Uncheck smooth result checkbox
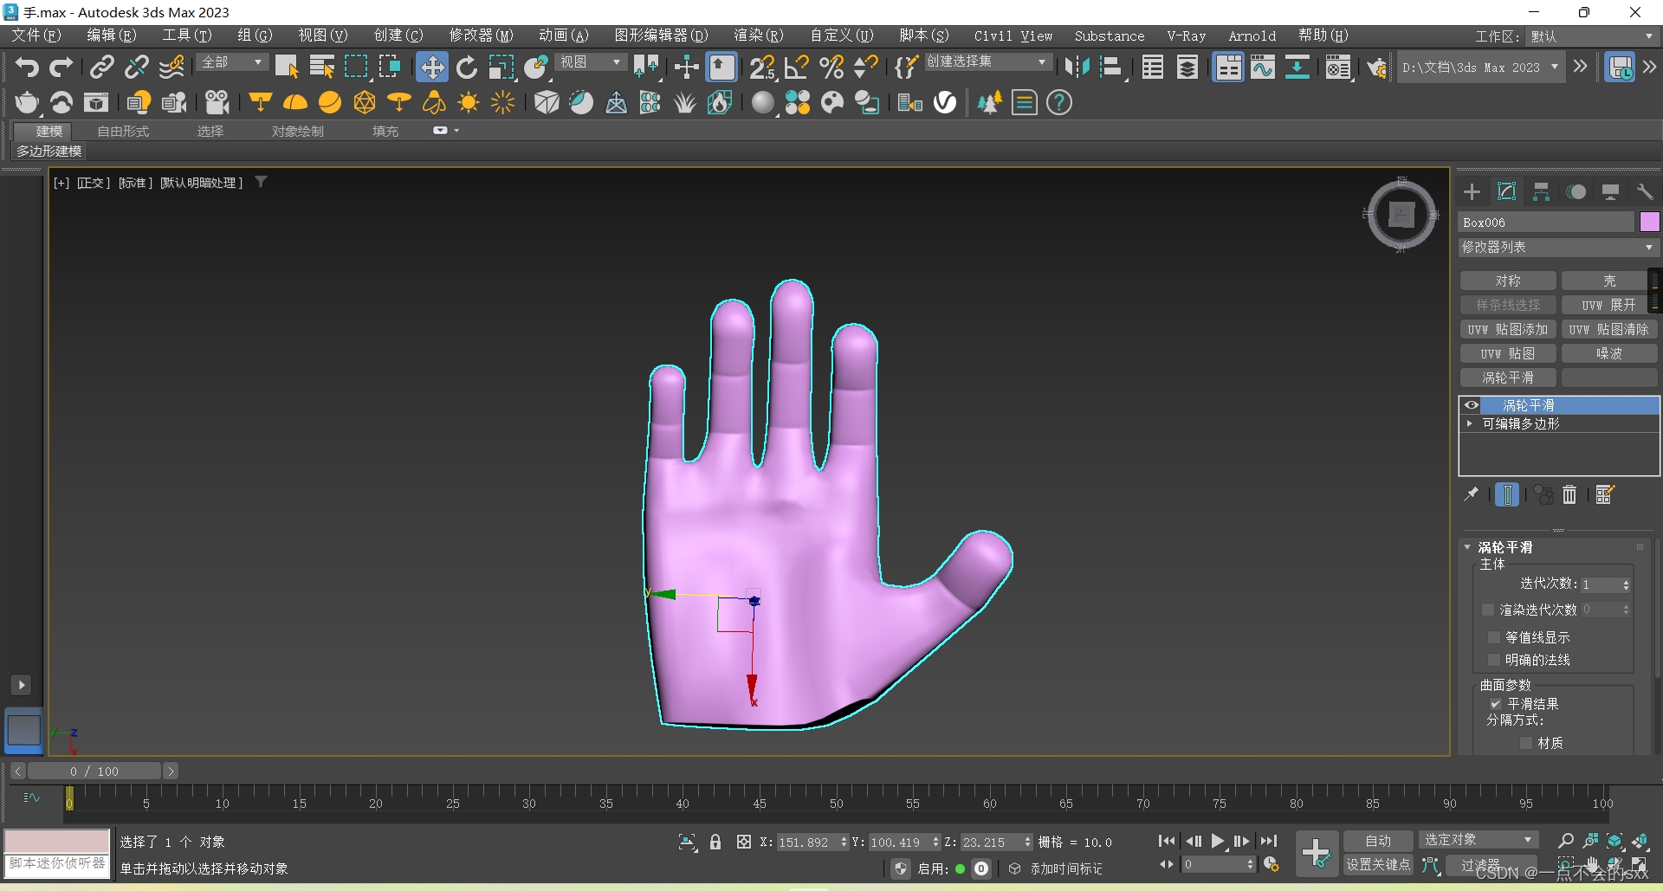The height and width of the screenshot is (891, 1663). [x=1496, y=704]
